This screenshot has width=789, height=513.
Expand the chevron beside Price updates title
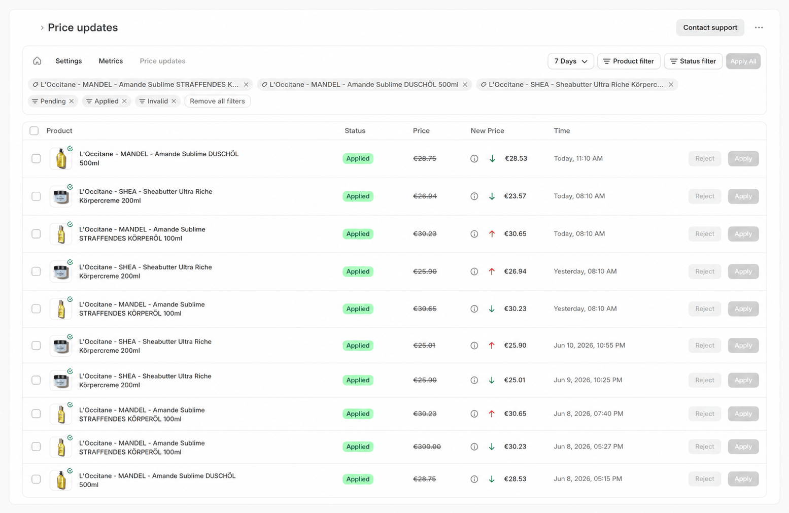coord(42,28)
